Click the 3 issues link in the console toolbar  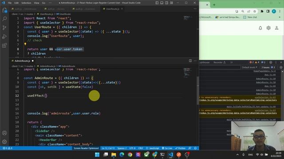pos(268,67)
